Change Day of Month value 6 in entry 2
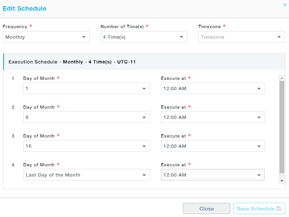The height and width of the screenshot is (217, 289). click(x=86, y=117)
